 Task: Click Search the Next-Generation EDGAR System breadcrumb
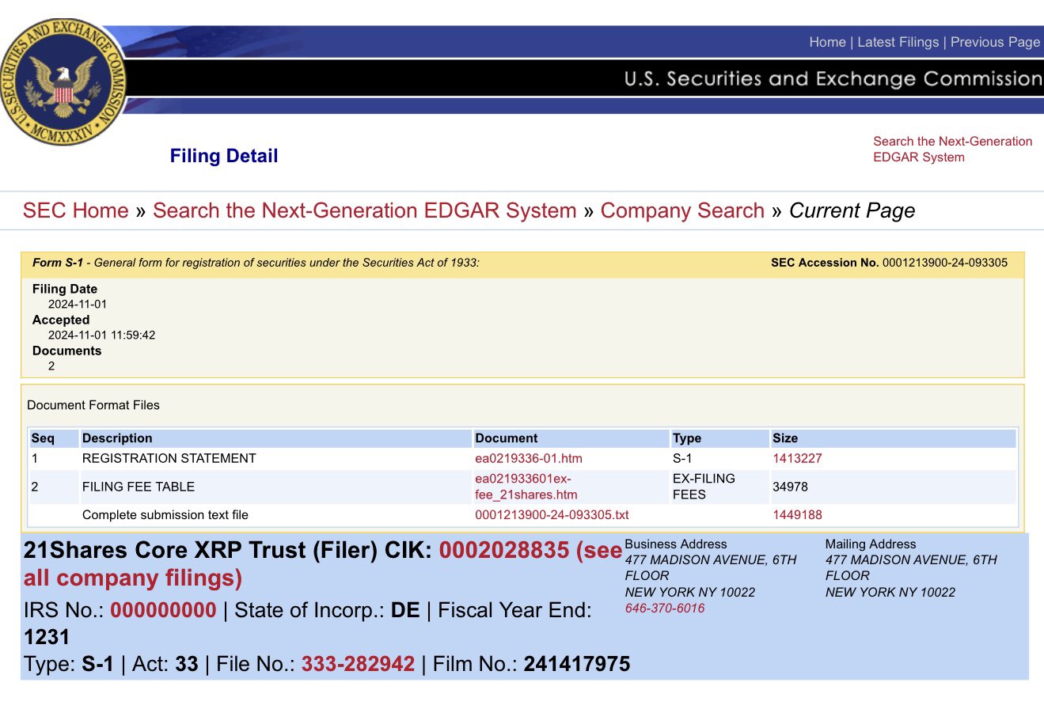[364, 210]
